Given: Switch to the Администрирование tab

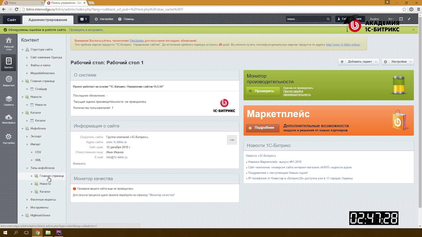Looking at the screenshot, I should click(48, 20).
